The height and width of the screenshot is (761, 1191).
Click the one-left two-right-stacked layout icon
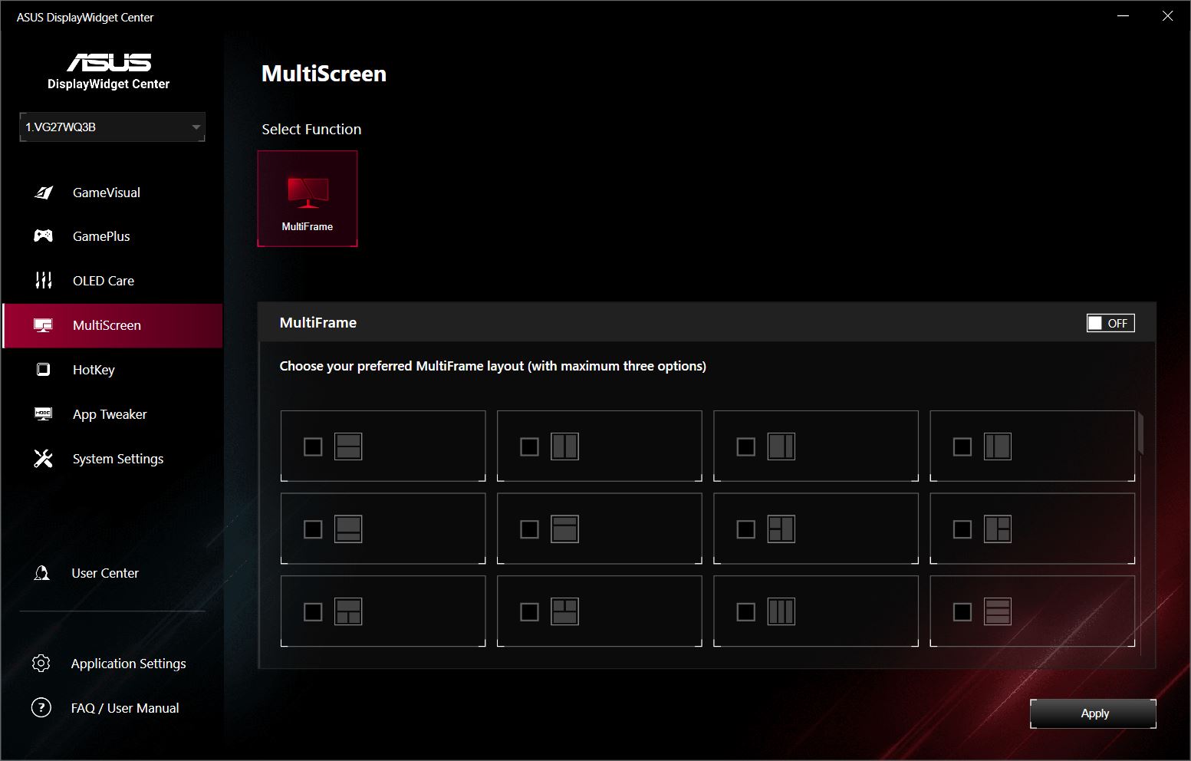pos(997,529)
